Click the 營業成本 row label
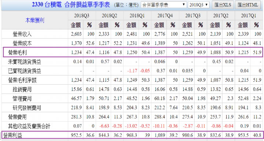 22,43
